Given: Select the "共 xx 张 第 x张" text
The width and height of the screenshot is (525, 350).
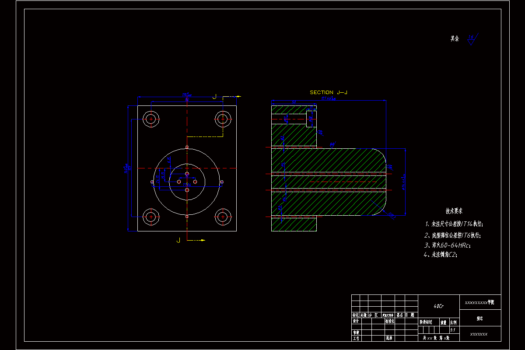Looking at the screenshot, I should coord(436,338).
